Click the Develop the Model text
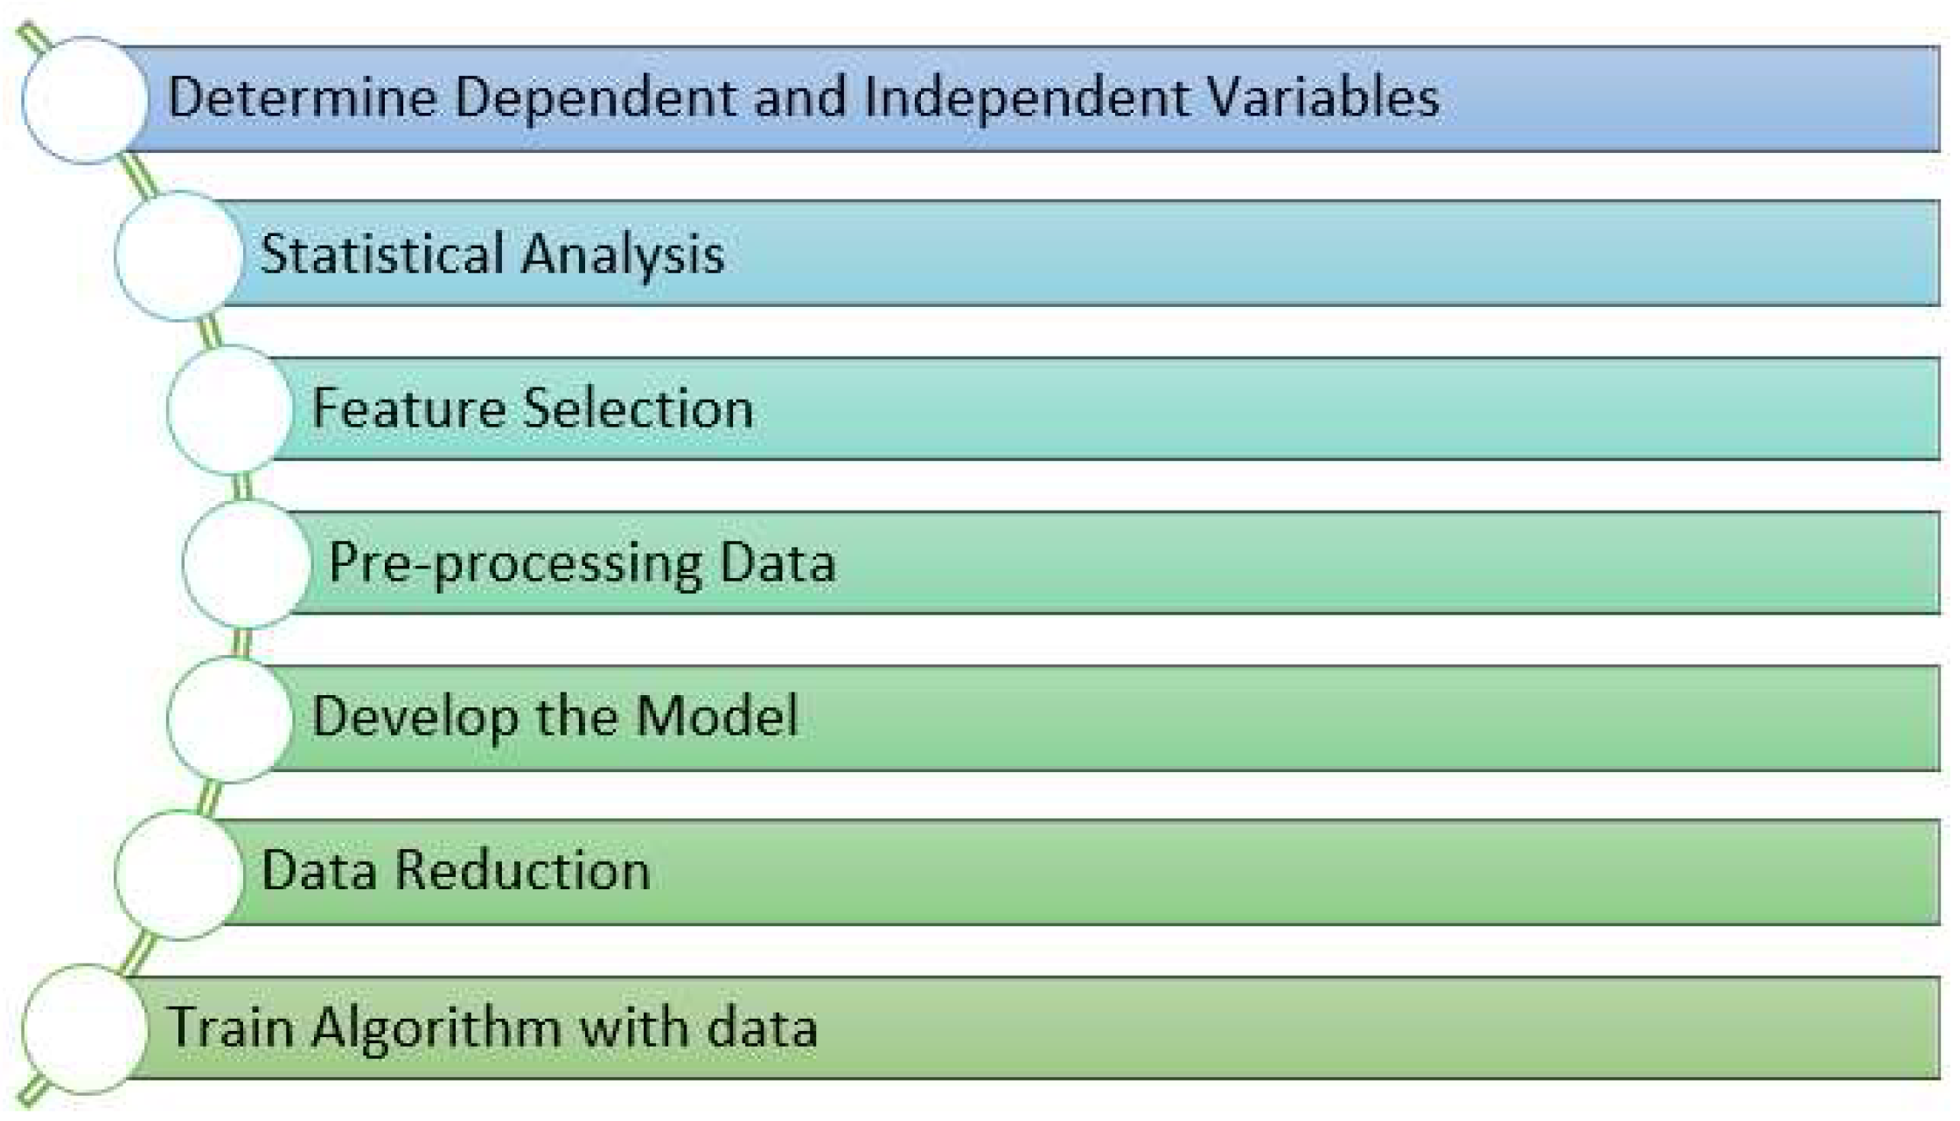The image size is (1960, 1121). (555, 716)
